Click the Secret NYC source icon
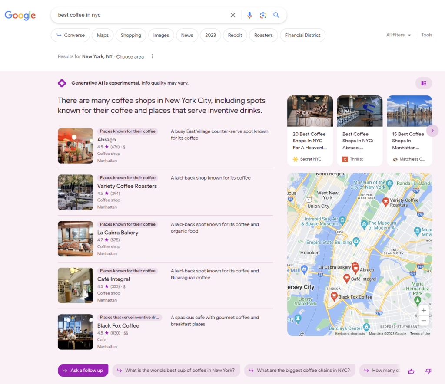This screenshot has width=445, height=384. (296, 159)
